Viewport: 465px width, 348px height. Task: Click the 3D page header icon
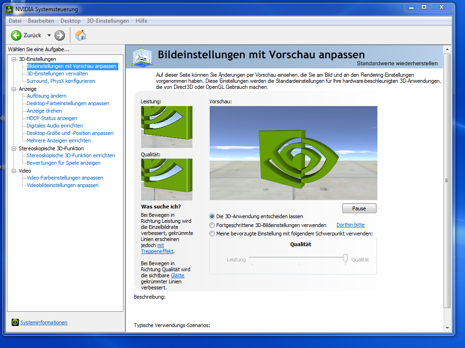tap(143, 57)
